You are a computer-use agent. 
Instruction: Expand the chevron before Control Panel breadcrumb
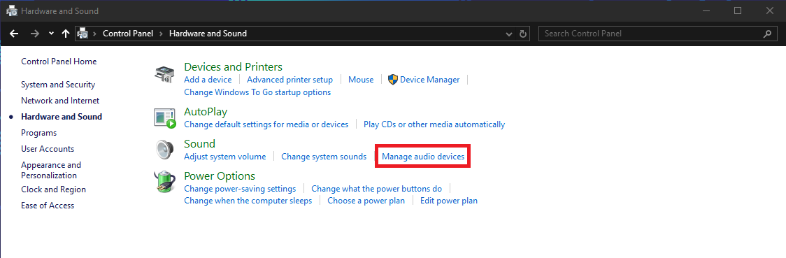click(94, 34)
